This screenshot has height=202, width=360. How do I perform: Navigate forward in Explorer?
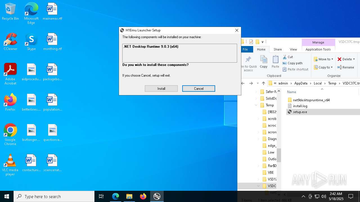(x=251, y=83)
